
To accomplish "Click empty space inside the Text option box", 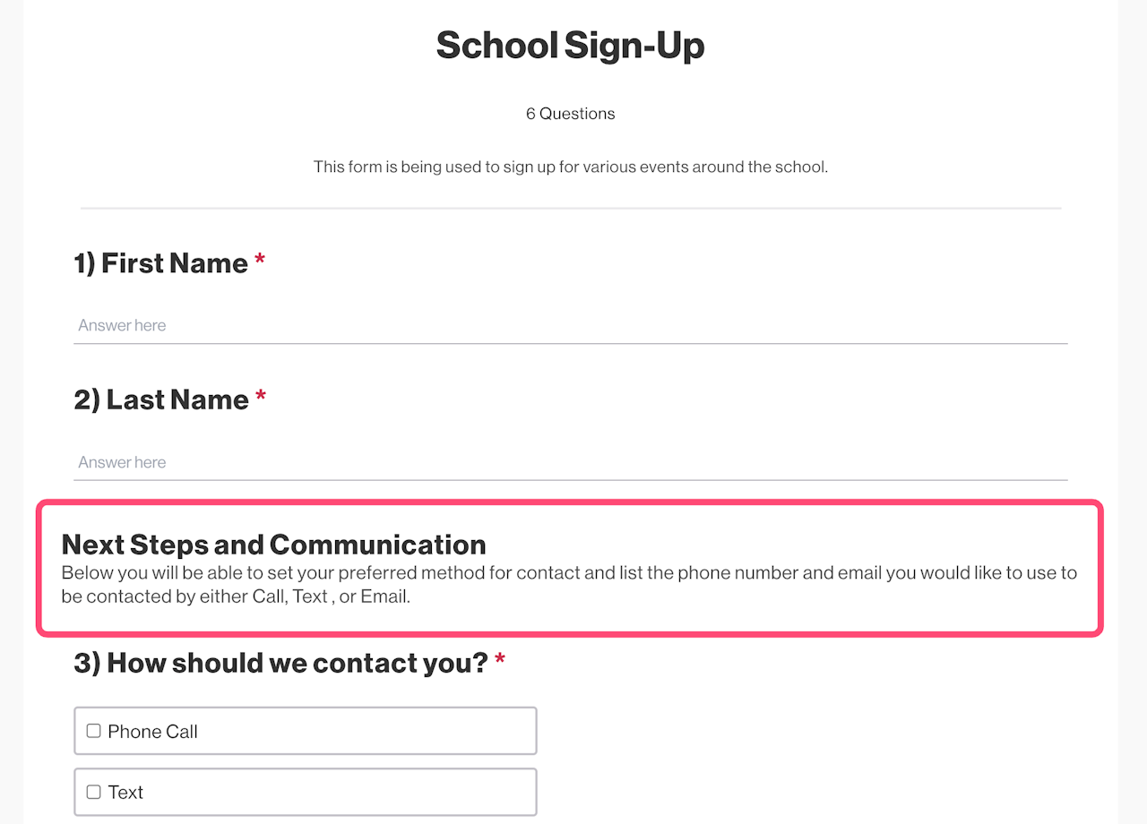I will pyautogui.click(x=358, y=793).
